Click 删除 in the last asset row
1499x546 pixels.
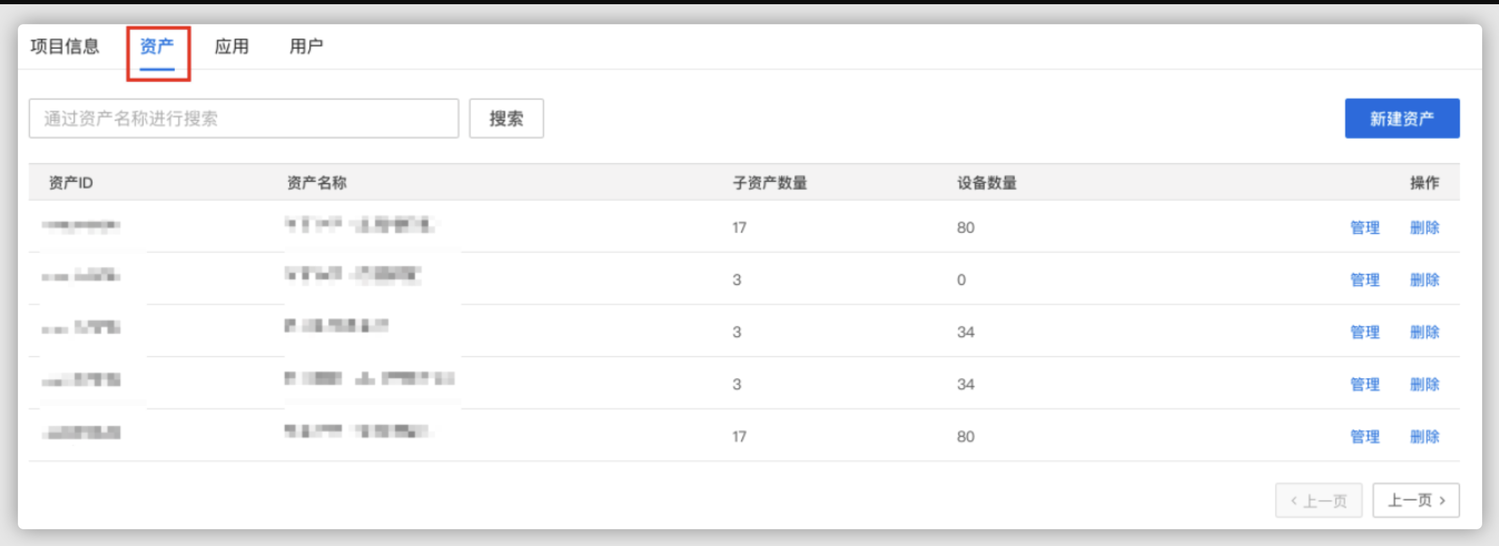pos(1424,436)
